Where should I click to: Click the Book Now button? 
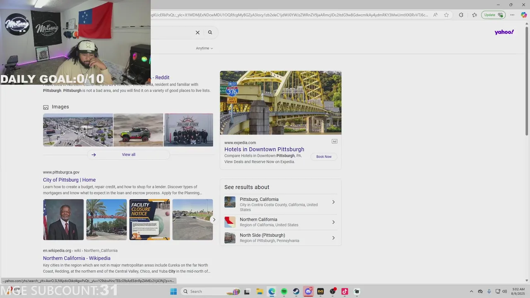pyautogui.click(x=324, y=156)
